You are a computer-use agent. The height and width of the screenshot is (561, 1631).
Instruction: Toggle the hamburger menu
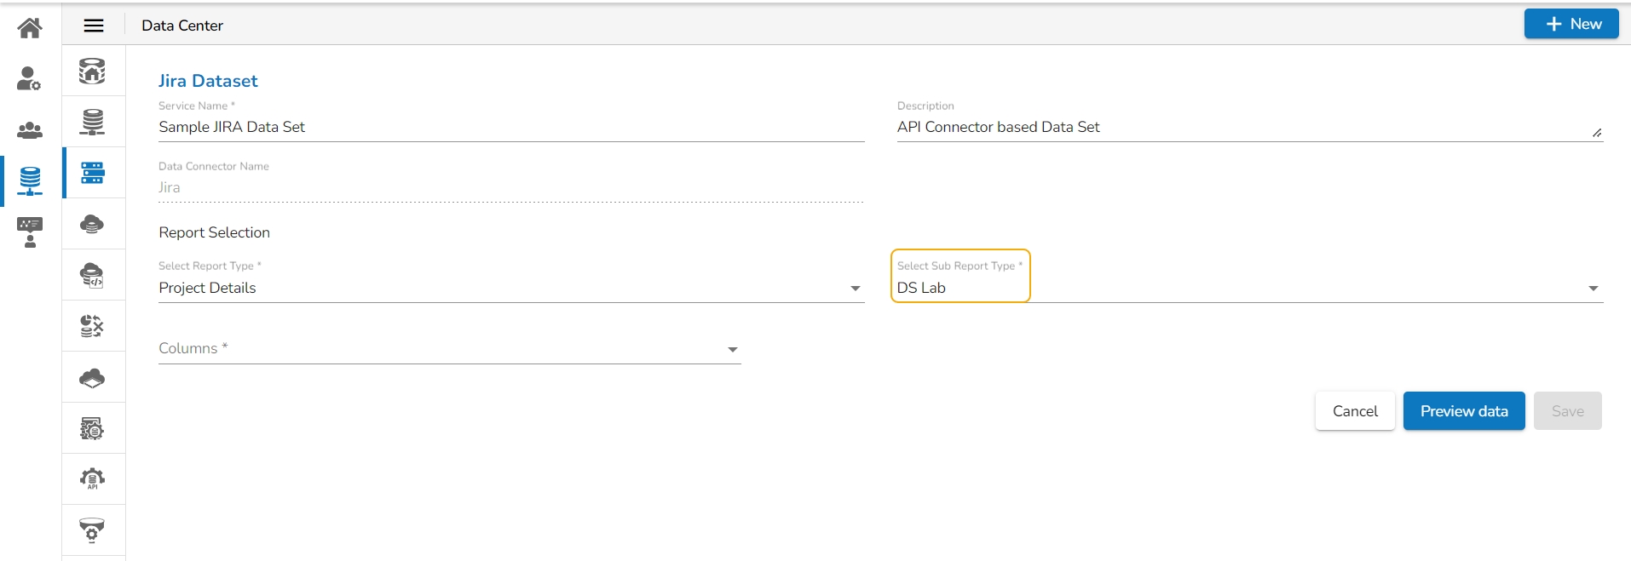point(94,26)
